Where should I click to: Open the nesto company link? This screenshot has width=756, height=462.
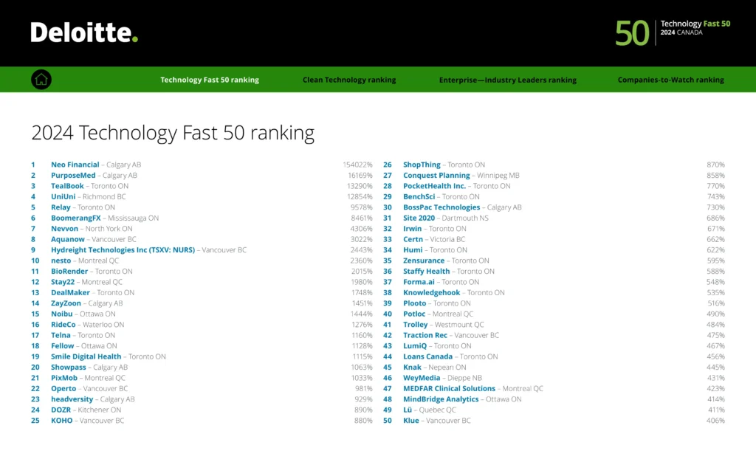[61, 260]
